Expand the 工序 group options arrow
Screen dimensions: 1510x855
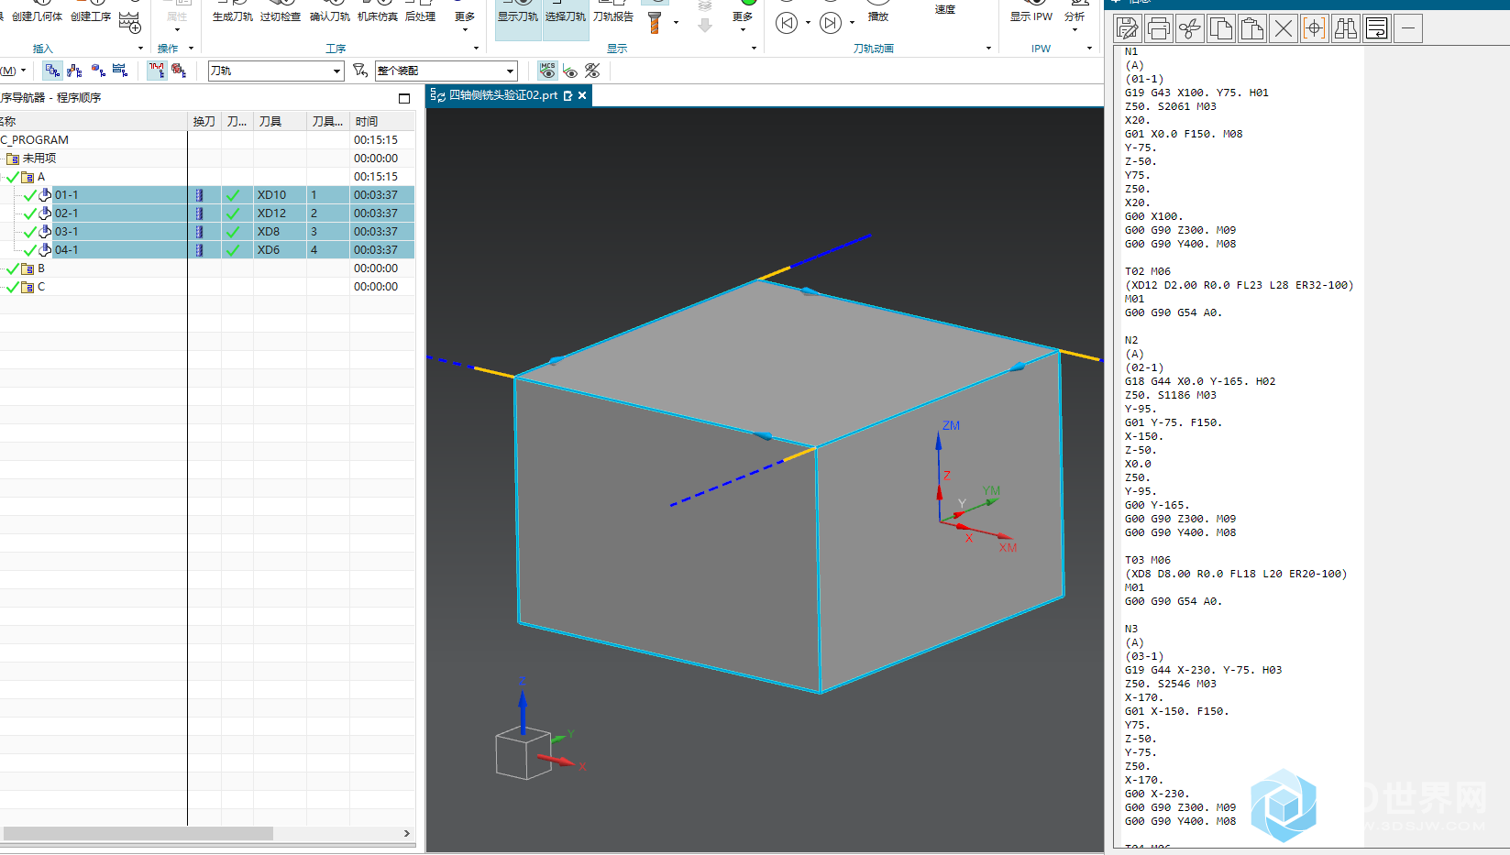[x=476, y=49]
